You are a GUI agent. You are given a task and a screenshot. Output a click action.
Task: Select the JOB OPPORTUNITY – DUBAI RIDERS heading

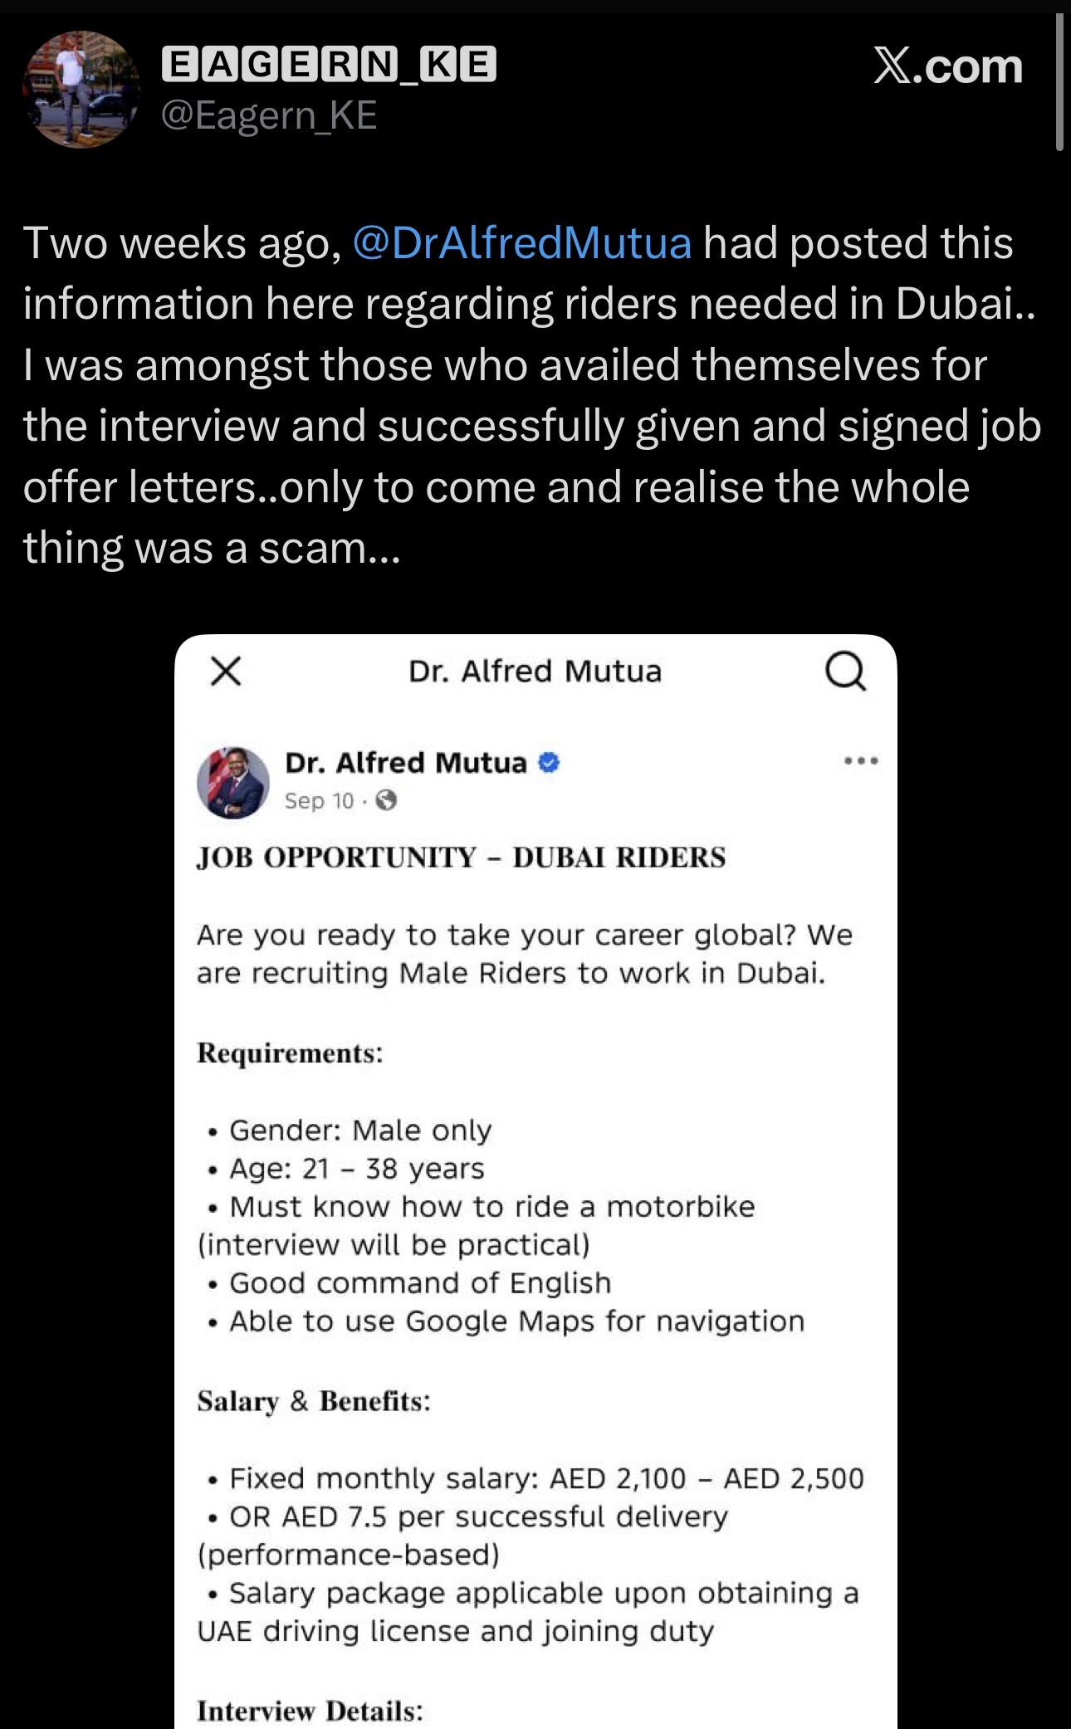point(461,857)
